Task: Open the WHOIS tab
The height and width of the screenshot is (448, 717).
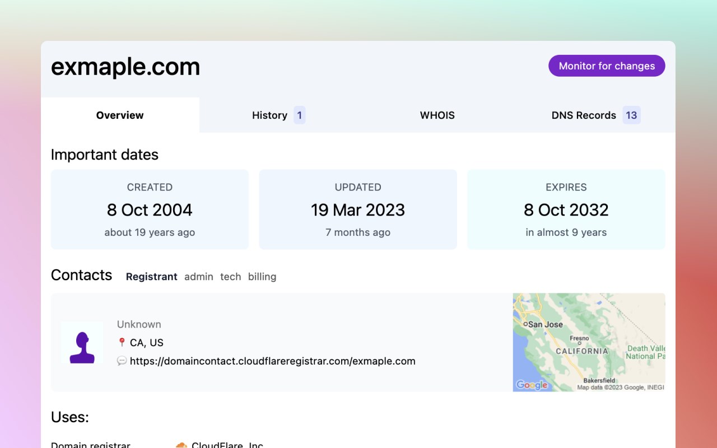Action: click(437, 115)
